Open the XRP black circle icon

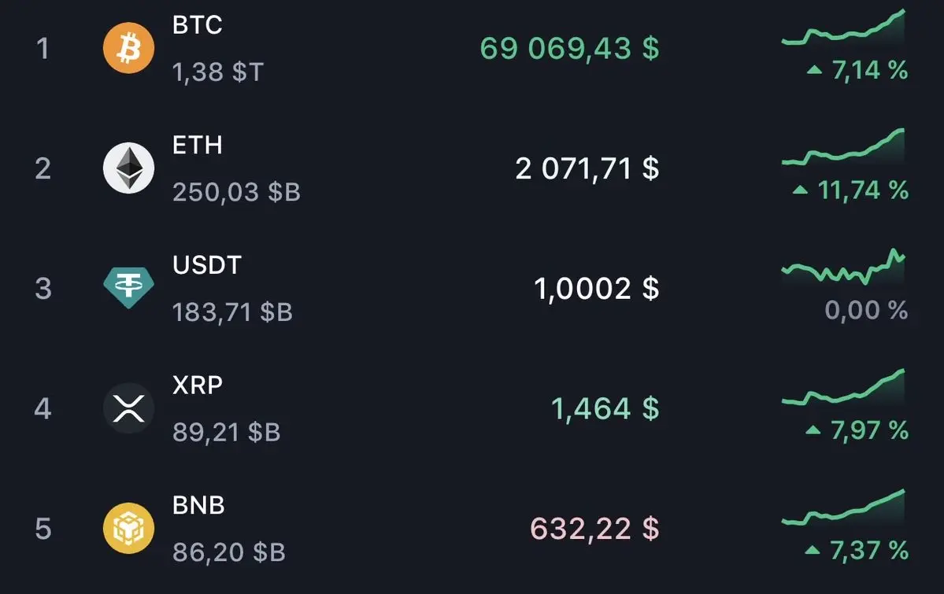click(128, 408)
